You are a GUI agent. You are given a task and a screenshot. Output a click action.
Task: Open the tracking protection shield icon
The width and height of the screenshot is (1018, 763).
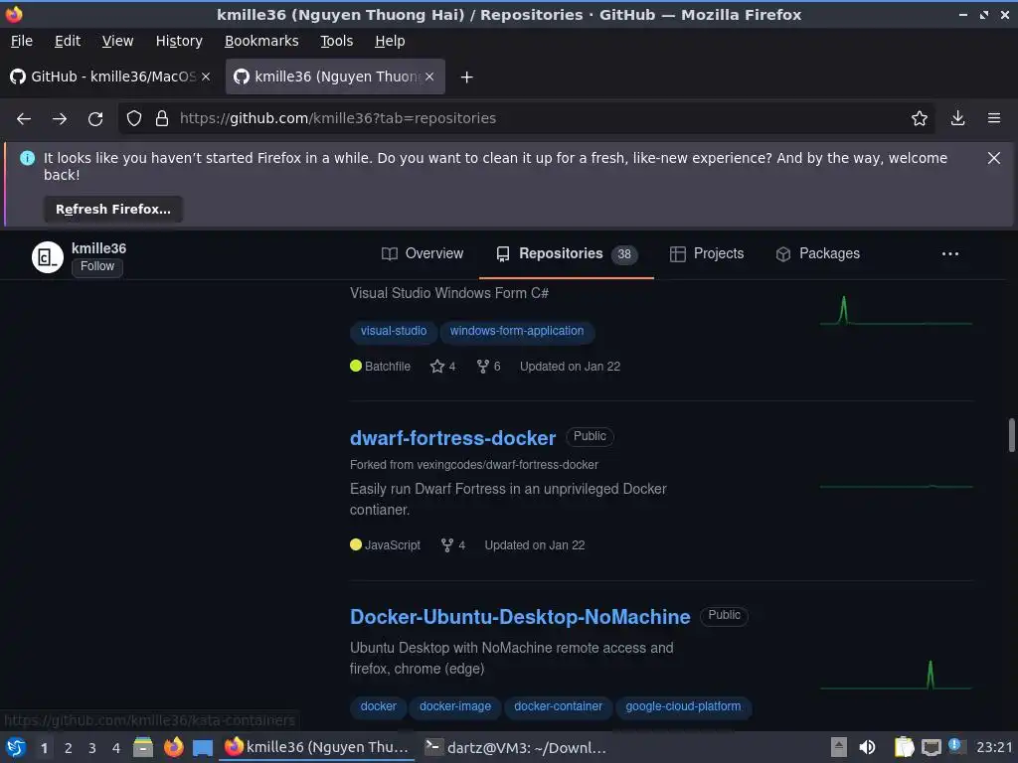point(134,118)
